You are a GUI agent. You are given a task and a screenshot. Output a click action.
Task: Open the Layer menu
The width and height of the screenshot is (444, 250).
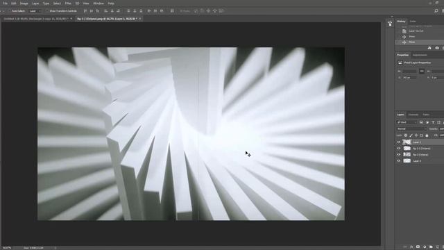pyautogui.click(x=35, y=3)
